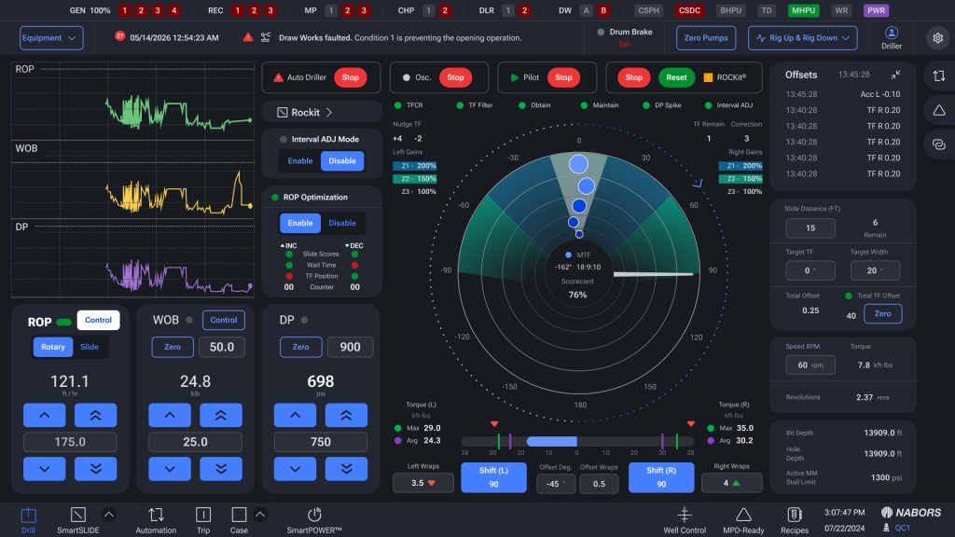
Task: Toggle WOB Control button
Action: click(x=224, y=320)
